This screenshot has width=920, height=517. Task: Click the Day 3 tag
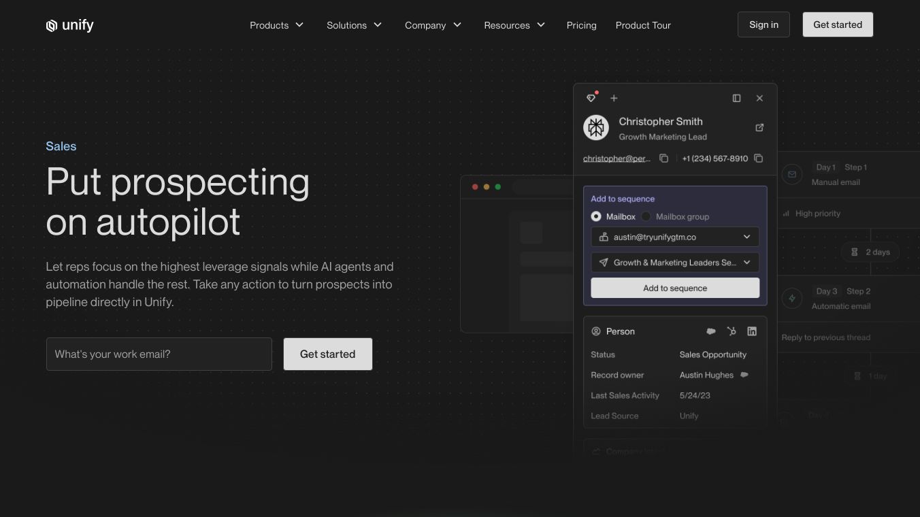tap(827, 291)
